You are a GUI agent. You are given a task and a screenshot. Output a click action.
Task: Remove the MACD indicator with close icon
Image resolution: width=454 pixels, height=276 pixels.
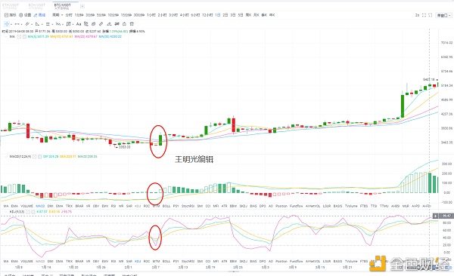pos(39,157)
